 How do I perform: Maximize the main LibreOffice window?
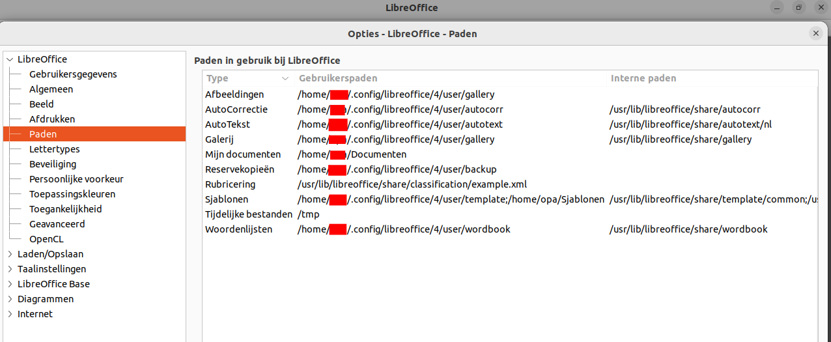798,8
